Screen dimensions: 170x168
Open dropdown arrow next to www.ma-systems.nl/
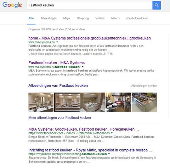pos(57,42)
